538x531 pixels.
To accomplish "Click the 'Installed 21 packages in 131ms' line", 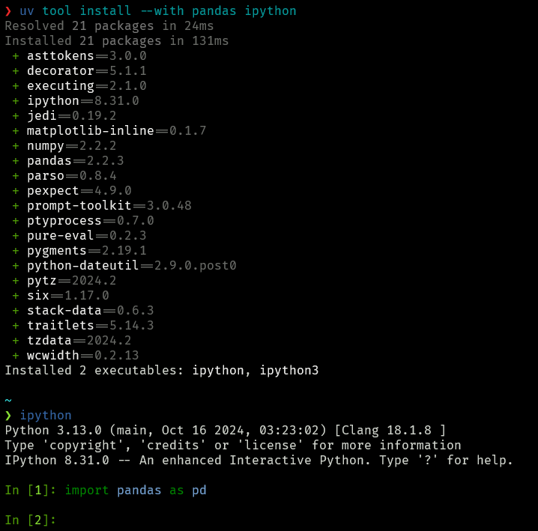I will [x=117, y=41].
